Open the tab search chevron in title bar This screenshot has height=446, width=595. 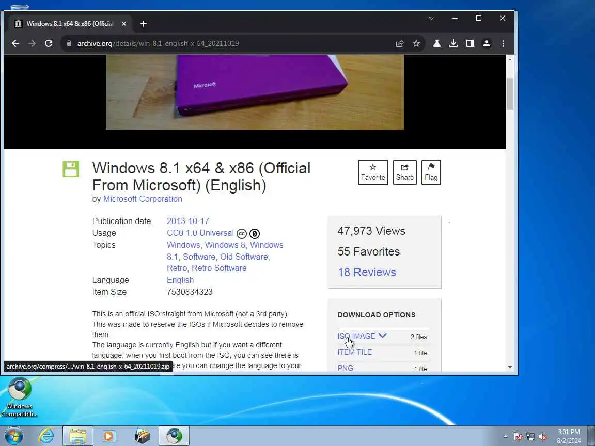431,18
